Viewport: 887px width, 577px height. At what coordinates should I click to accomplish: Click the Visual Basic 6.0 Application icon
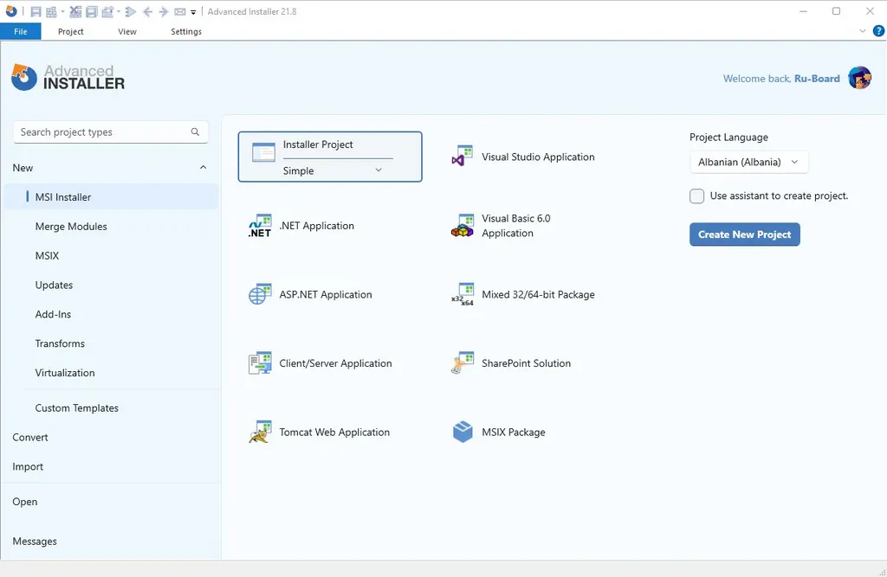coord(463,226)
